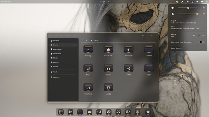Image resolution: width=209 pixels, height=117 pixels.
Task: Launch the terminal from dock
Action: click(x=80, y=112)
